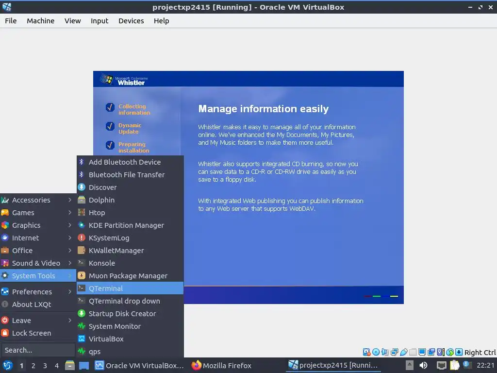This screenshot has height=373, width=497.
Task: Launch Konsole terminal
Action: coord(130,263)
